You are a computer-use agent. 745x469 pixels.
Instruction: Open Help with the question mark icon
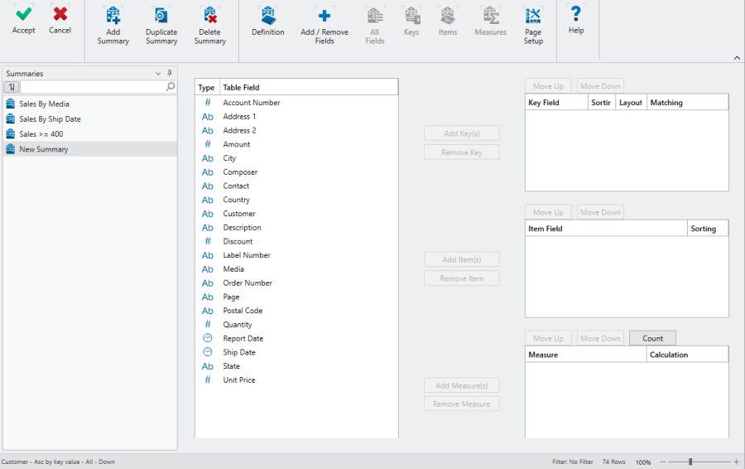tap(576, 14)
